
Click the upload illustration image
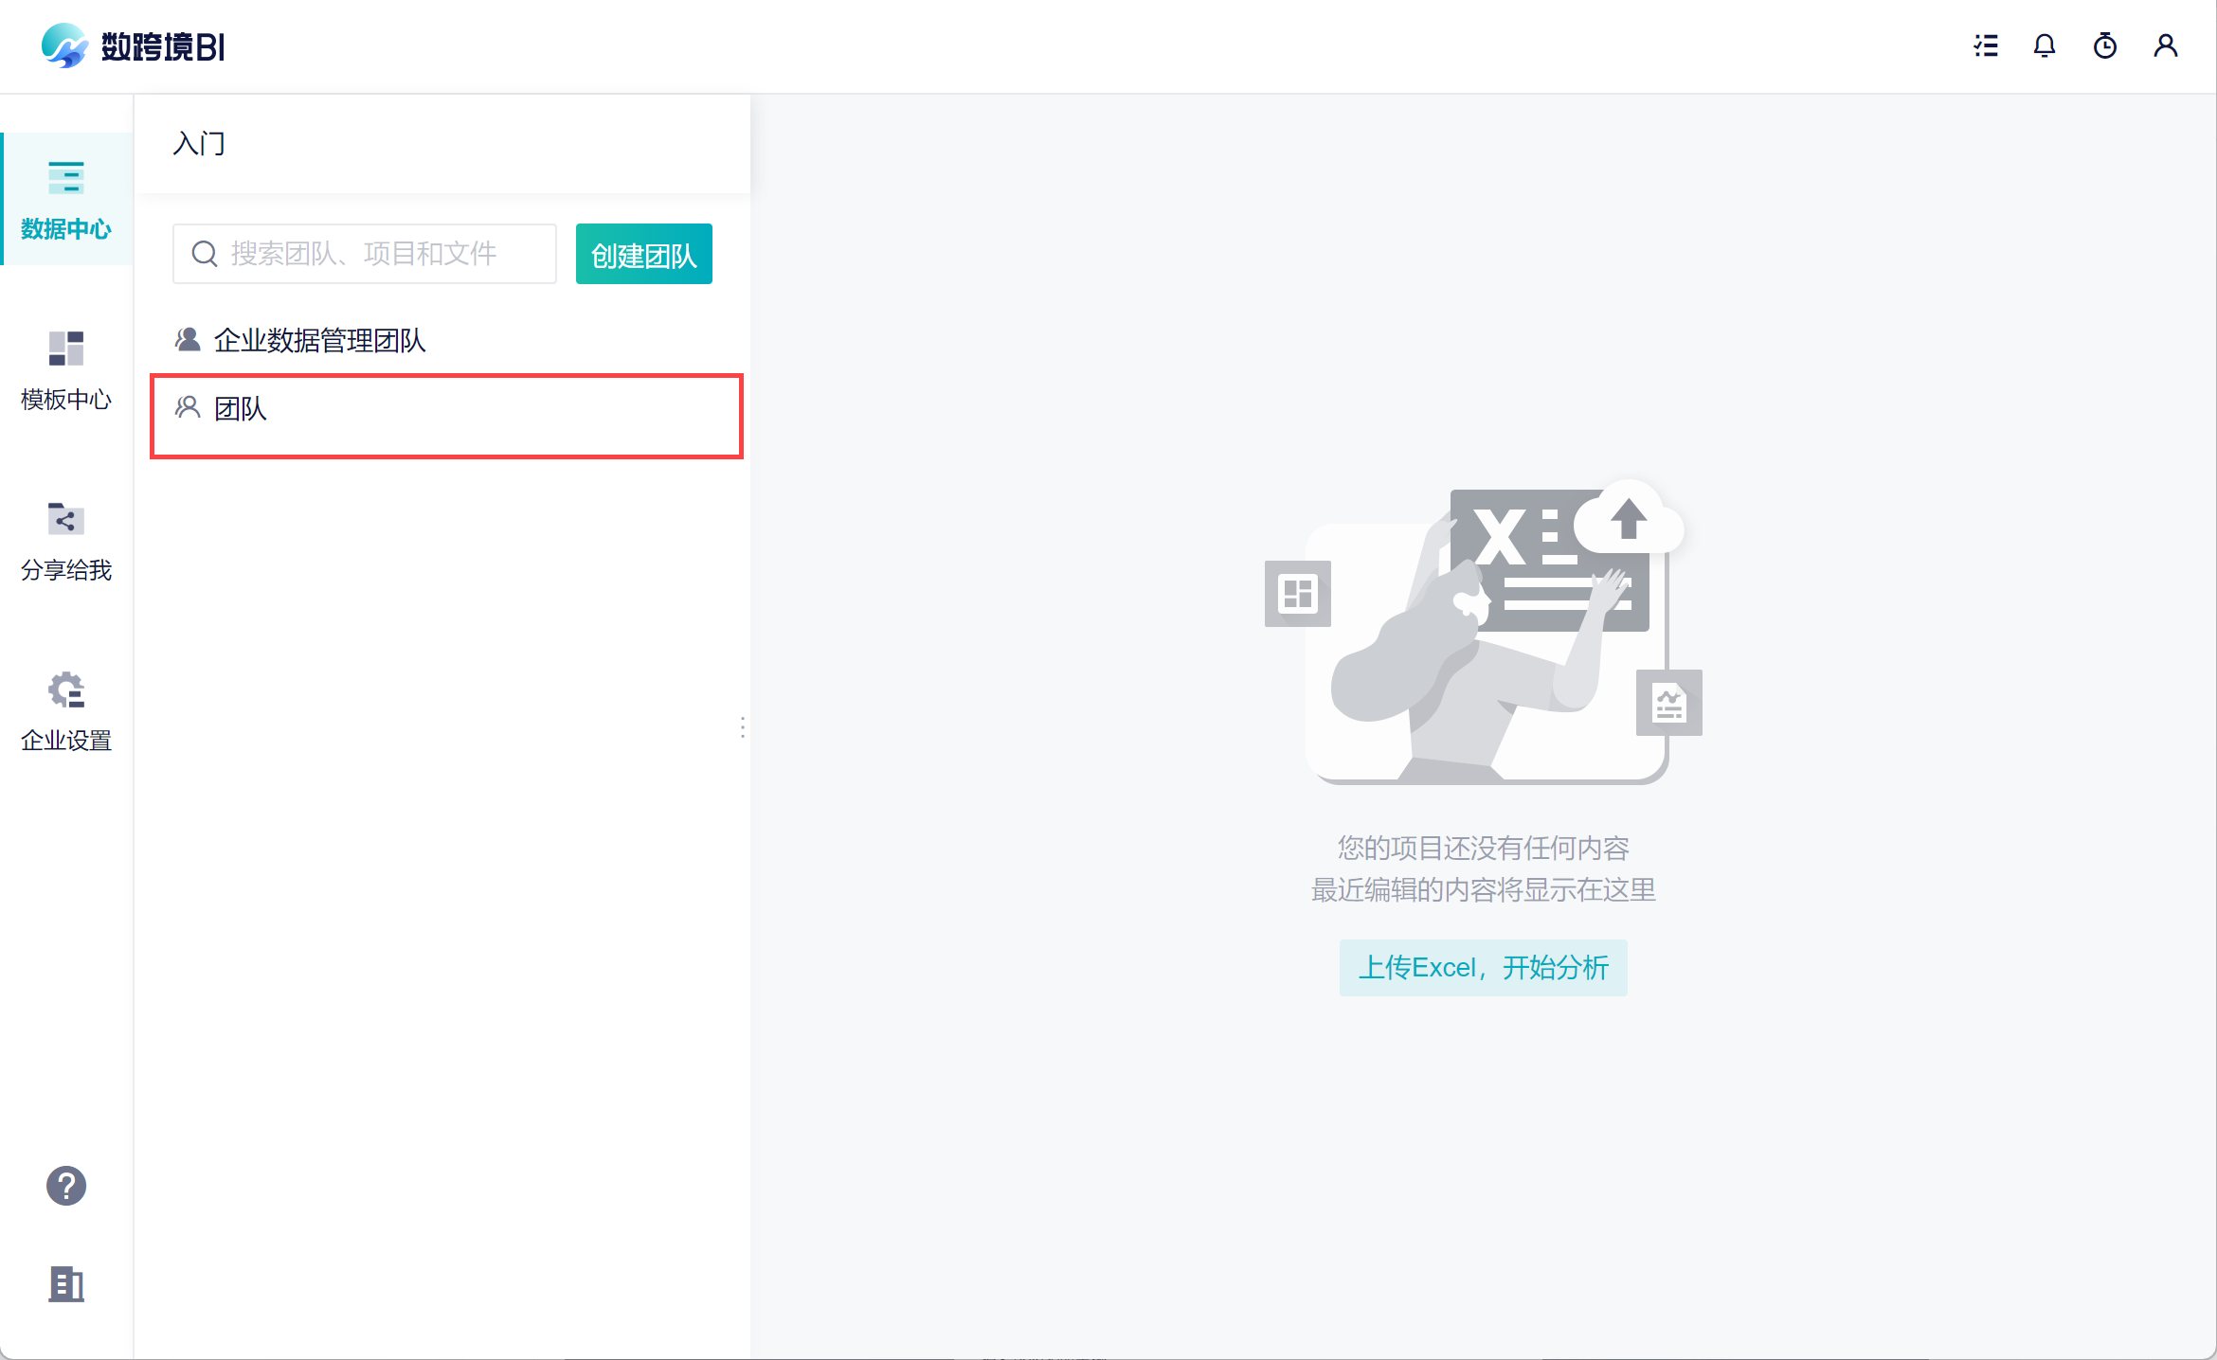click(x=1483, y=633)
